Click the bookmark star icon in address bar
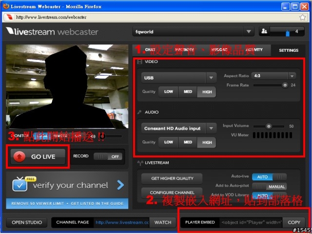This screenshot has height=234, width=312. point(302,18)
